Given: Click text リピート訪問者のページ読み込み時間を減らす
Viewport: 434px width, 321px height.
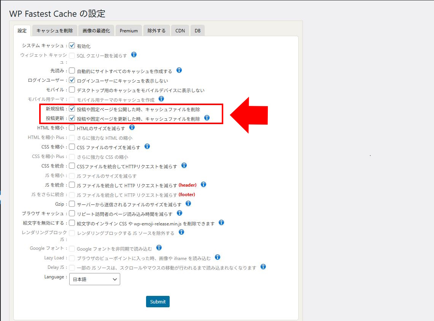Looking at the screenshot, I should click(x=124, y=214).
